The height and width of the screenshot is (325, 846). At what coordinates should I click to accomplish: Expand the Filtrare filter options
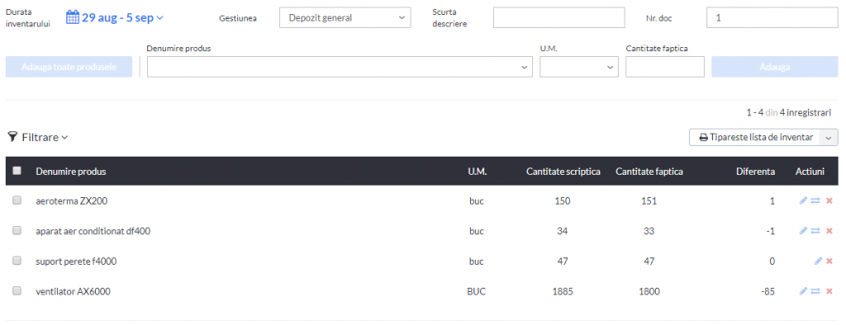(x=38, y=138)
